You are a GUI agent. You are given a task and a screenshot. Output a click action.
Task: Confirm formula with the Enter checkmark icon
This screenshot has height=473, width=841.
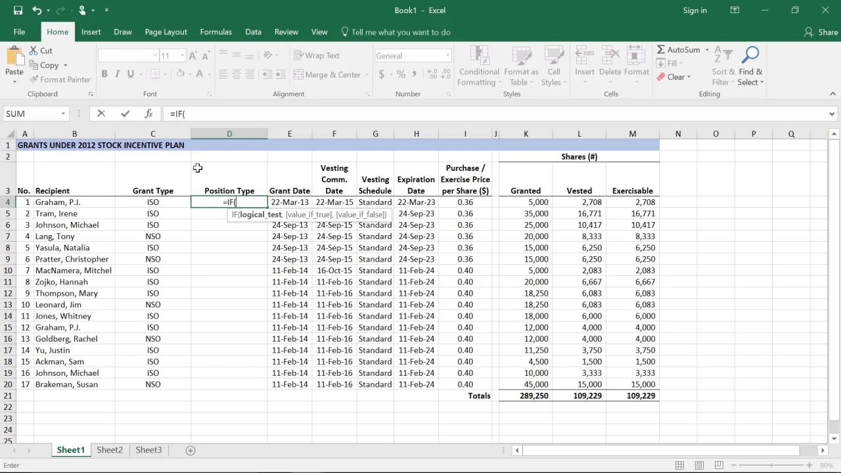click(x=125, y=114)
